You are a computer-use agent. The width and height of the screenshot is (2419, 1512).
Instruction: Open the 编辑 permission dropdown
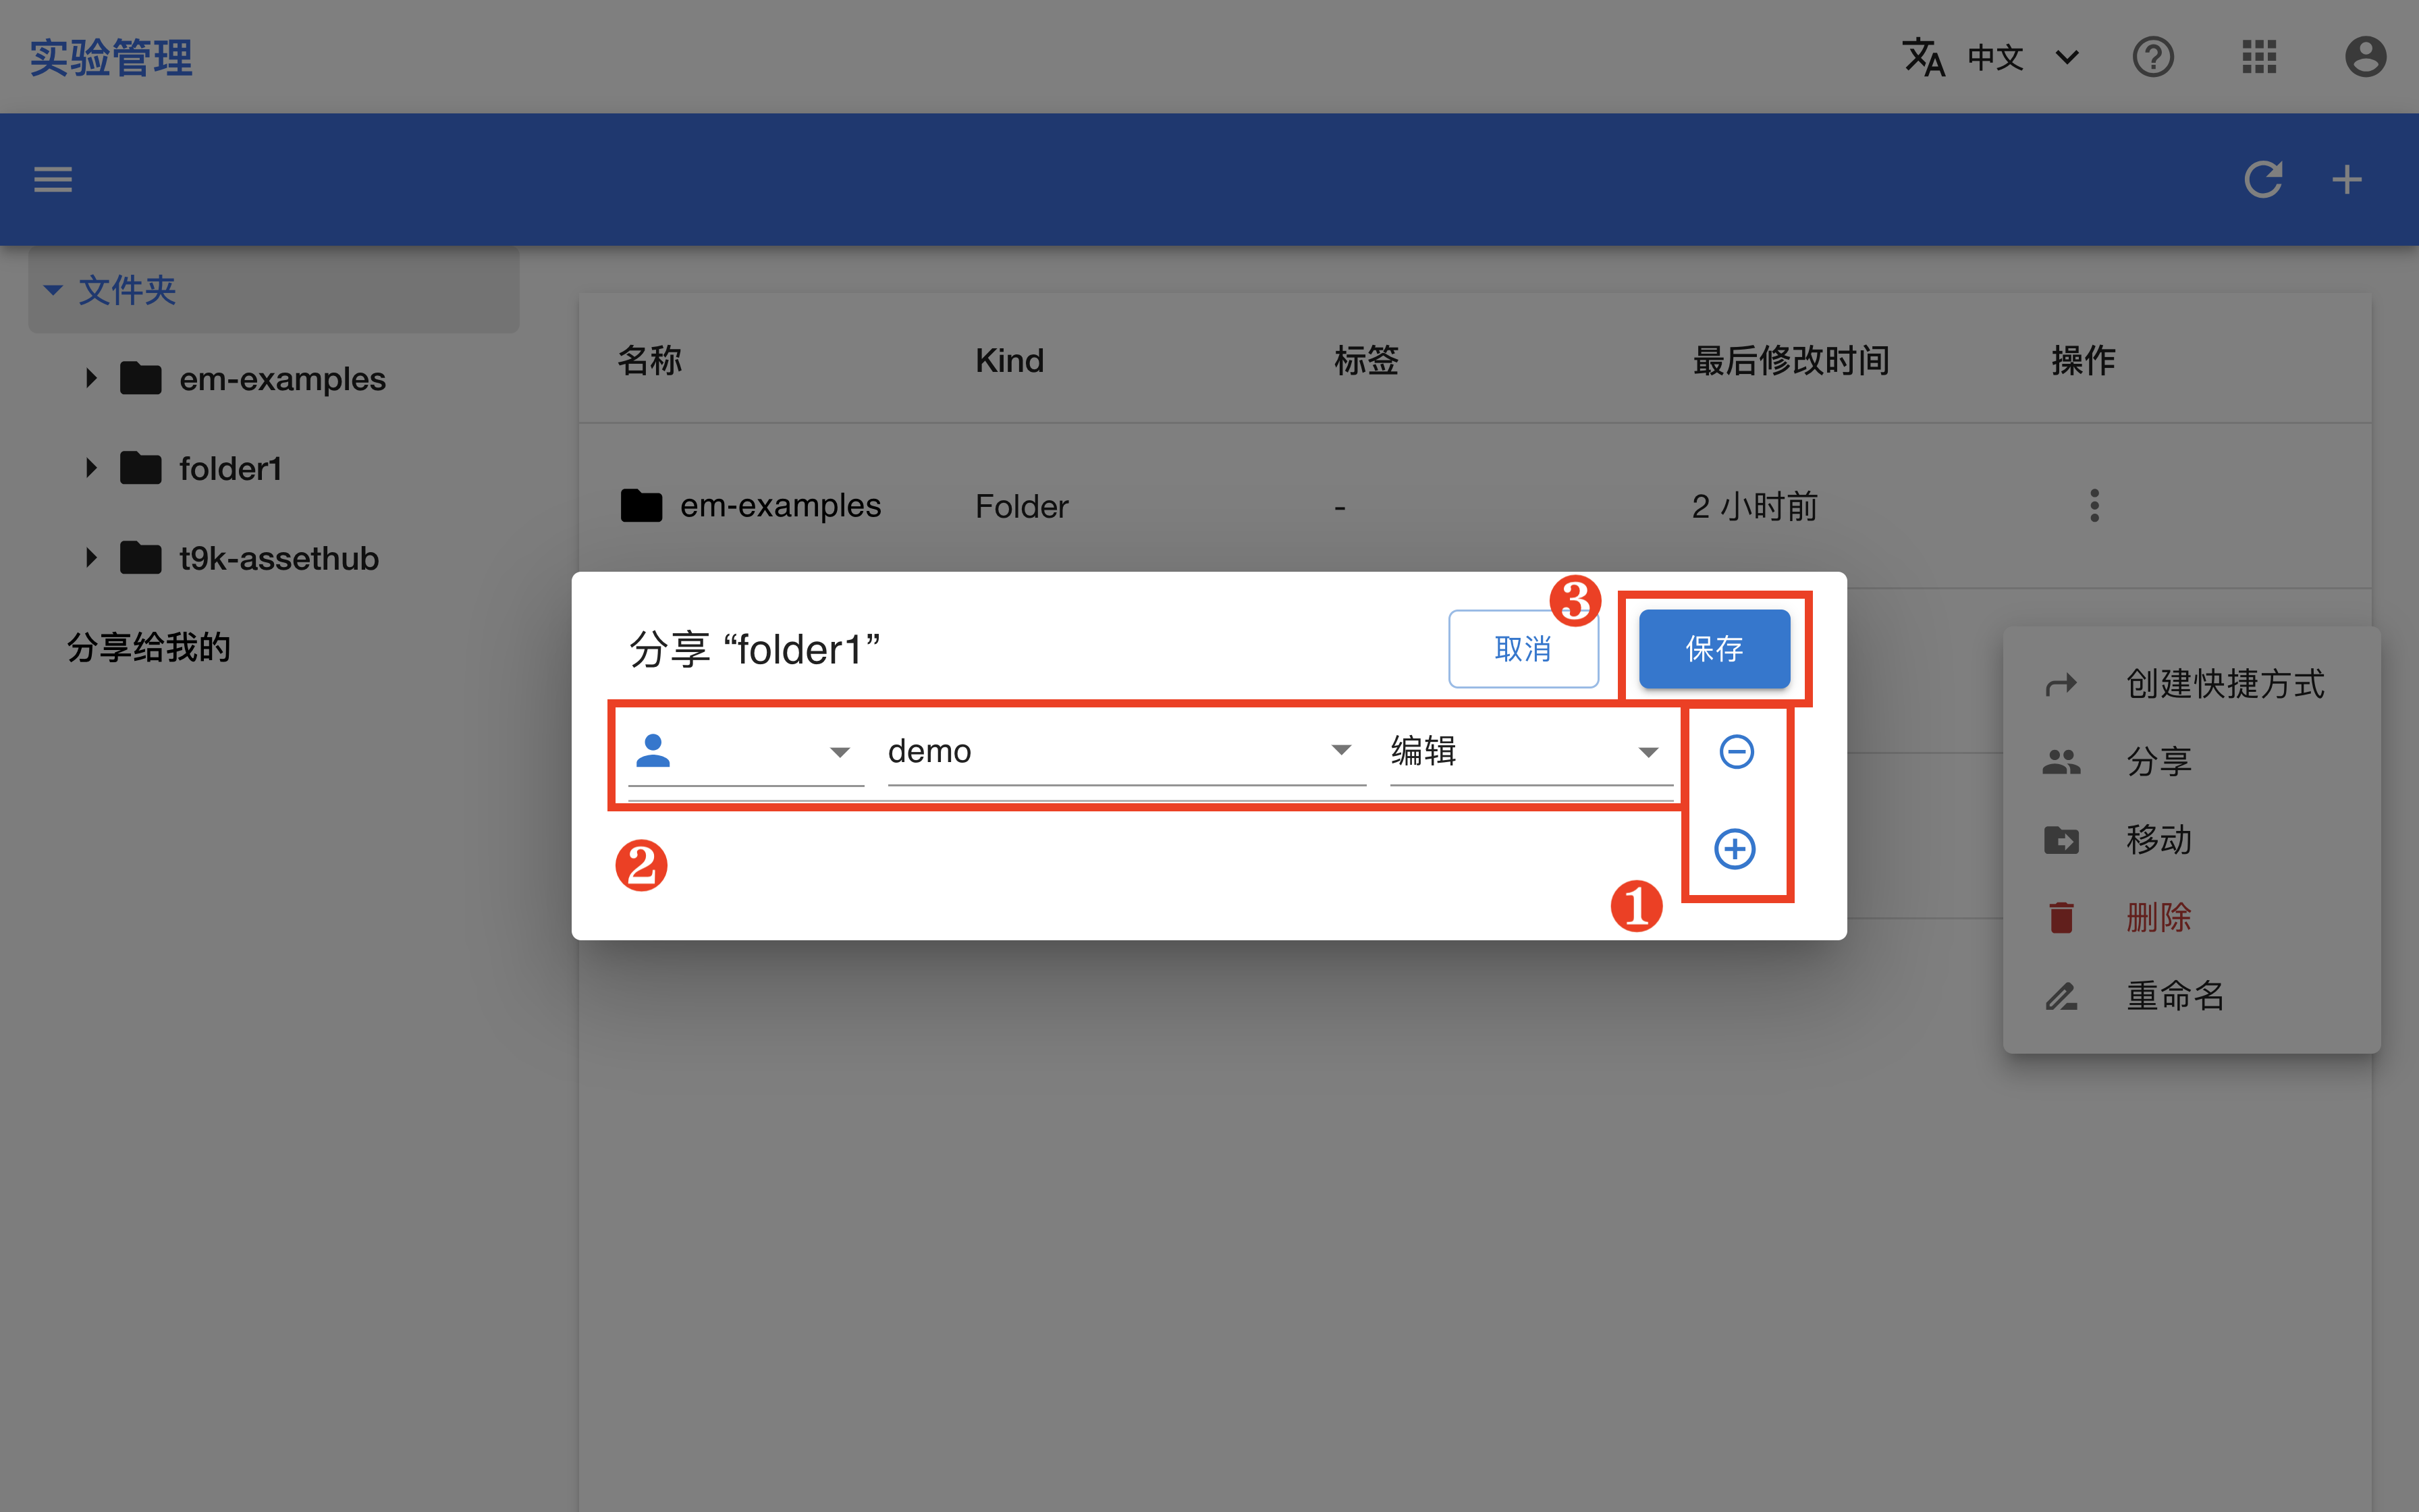click(x=1531, y=752)
